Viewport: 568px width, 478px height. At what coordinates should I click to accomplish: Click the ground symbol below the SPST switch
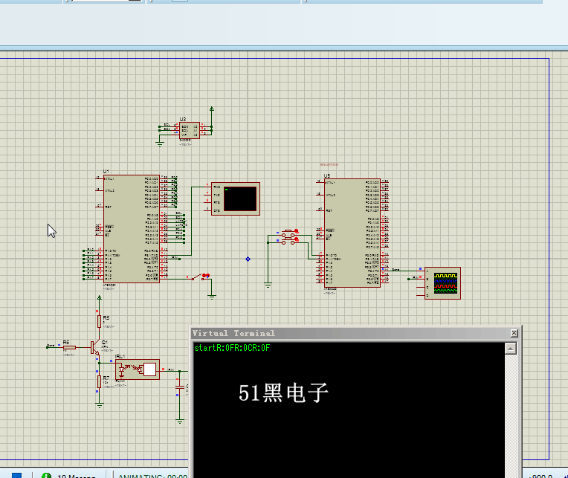[212, 297]
